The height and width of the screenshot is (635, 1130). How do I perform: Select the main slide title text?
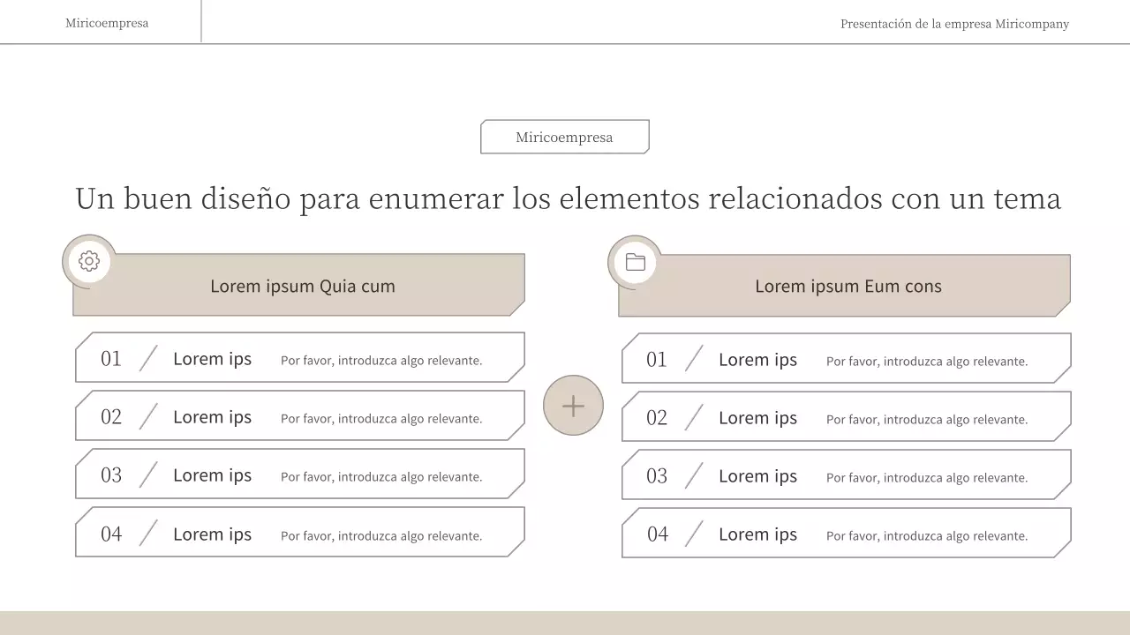[x=568, y=198]
